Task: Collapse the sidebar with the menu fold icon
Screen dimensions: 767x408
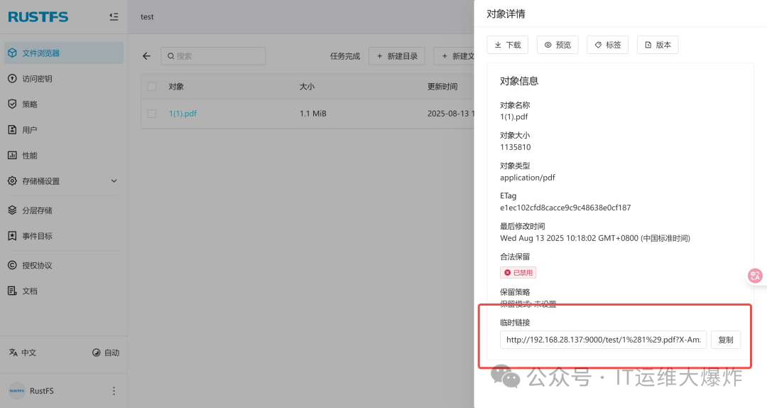Action: [x=114, y=16]
